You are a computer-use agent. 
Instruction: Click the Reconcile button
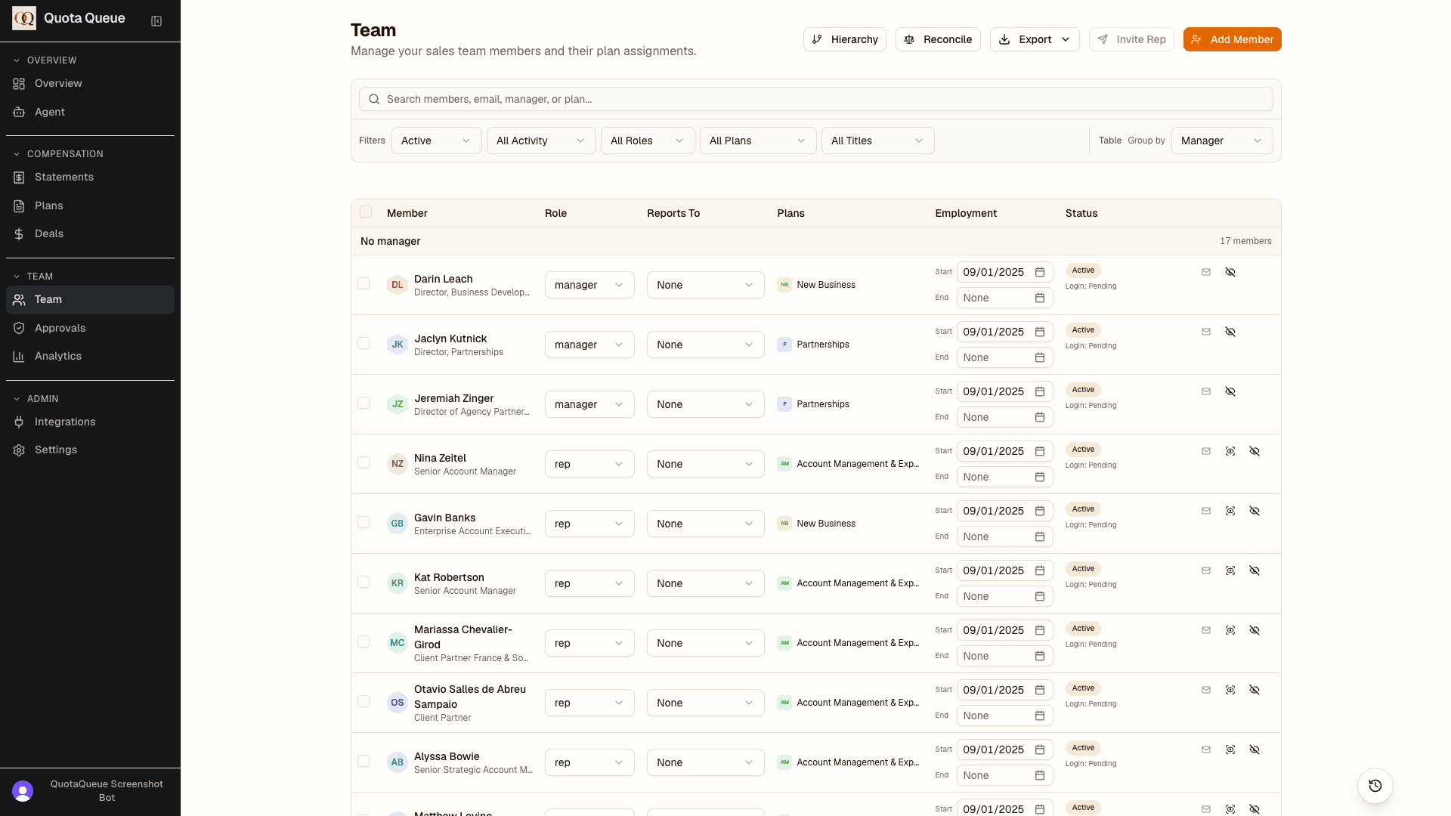click(x=938, y=39)
